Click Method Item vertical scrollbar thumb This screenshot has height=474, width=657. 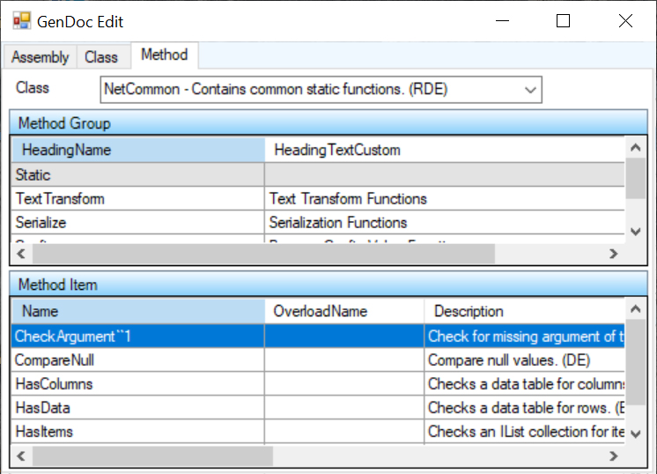636,362
